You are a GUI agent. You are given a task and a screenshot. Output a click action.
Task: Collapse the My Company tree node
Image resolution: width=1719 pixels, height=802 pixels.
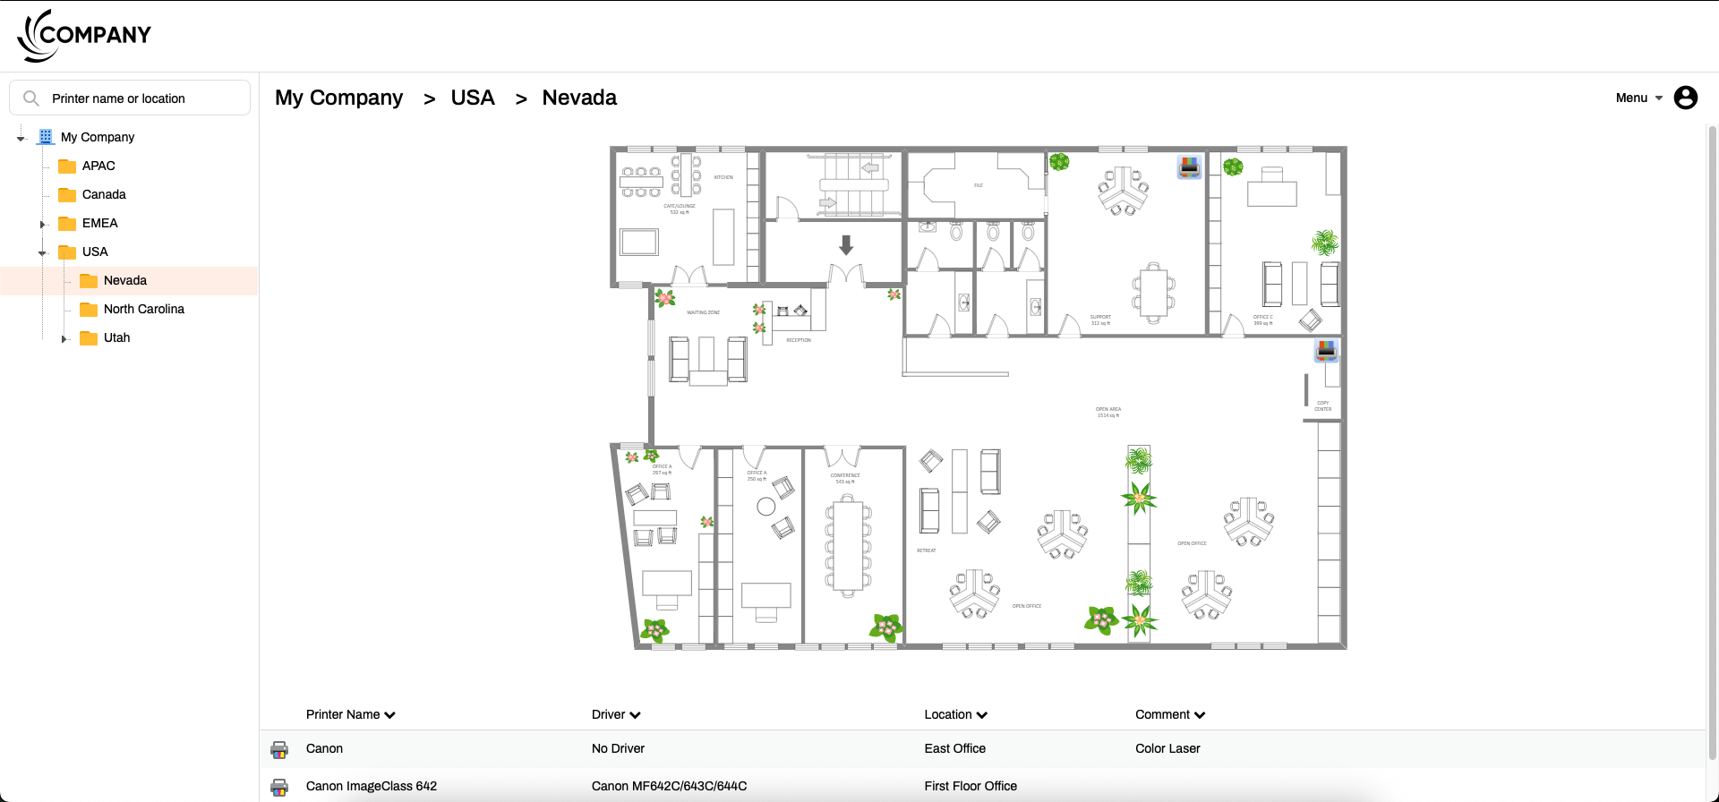[x=21, y=138]
